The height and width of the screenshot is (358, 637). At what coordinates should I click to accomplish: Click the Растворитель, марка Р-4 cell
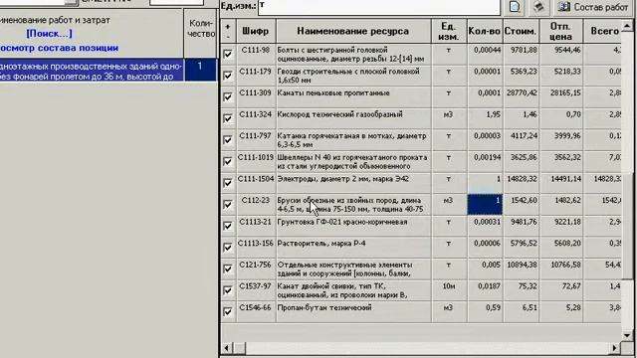click(x=353, y=248)
